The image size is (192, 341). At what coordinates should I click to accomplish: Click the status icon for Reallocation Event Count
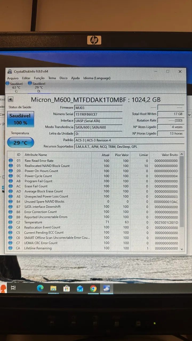point(11,227)
